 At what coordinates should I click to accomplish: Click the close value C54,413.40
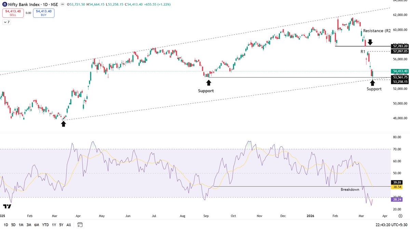click(134, 4)
